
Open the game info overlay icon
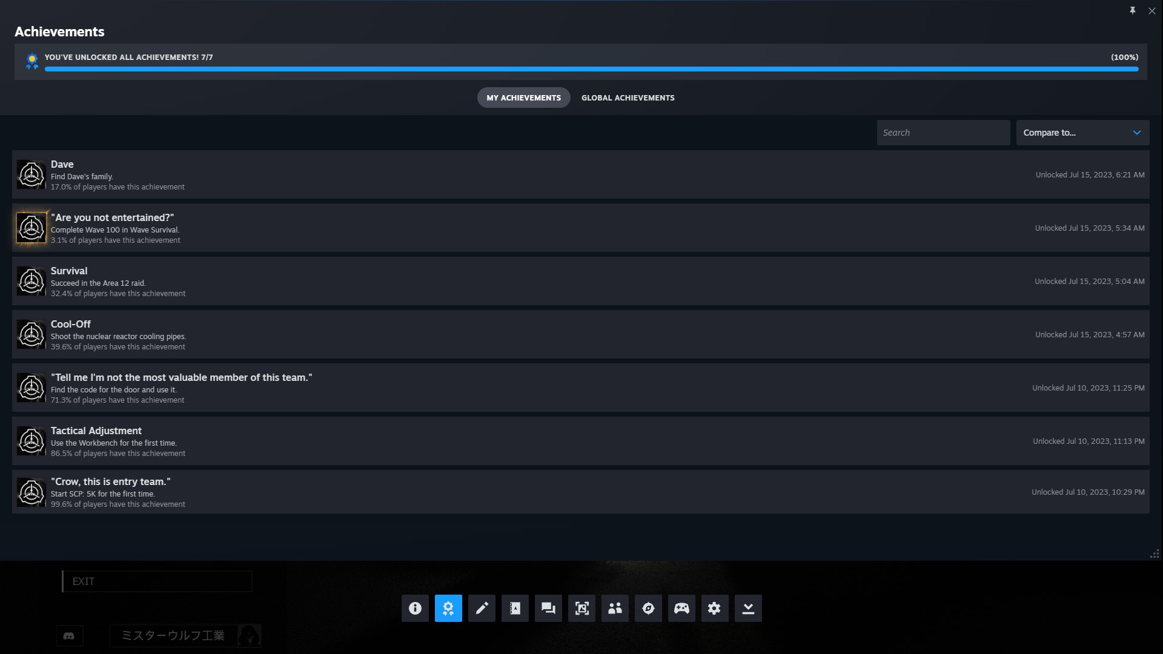point(415,608)
